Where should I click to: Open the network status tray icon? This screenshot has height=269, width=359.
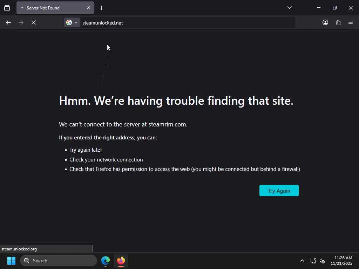coord(313,261)
